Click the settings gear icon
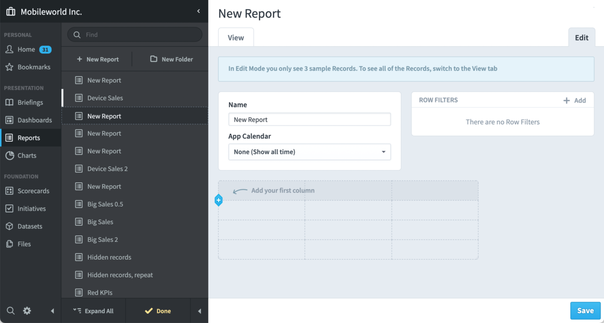Screen dimensions: 604x323 26,310
